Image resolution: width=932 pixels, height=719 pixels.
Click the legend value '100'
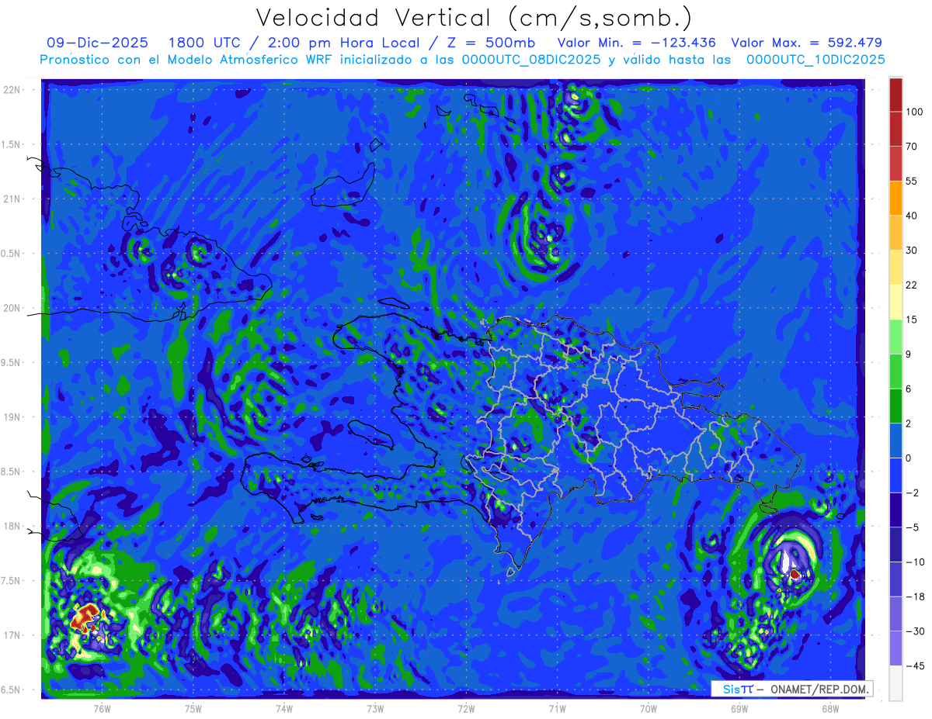[x=914, y=112]
